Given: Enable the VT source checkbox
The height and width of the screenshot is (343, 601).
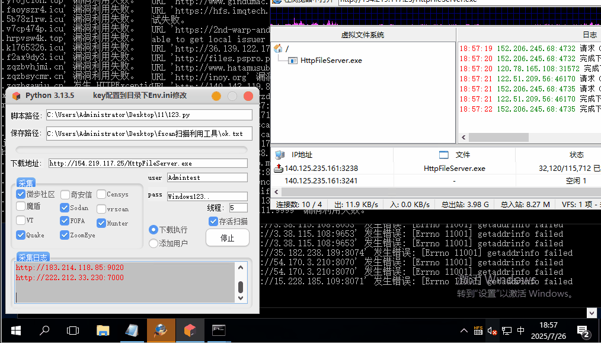Looking at the screenshot, I should 21,220.
